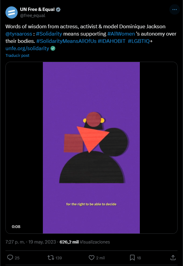
Task: Bookmark this post
Action: coord(132,258)
